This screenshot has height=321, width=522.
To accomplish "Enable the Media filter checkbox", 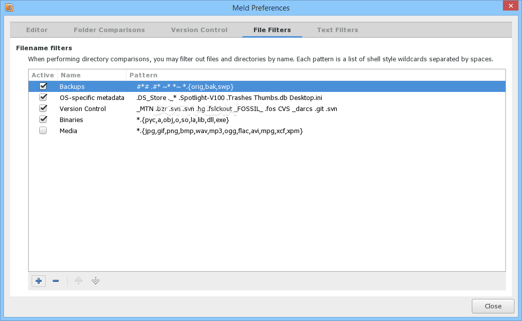I will click(43, 130).
